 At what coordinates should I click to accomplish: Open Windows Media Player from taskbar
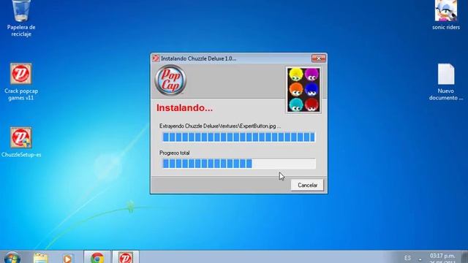point(68,258)
